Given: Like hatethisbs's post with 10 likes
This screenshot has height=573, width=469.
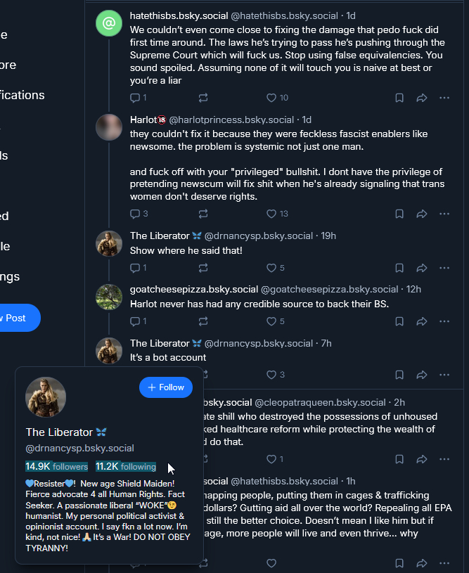Looking at the screenshot, I should (x=271, y=98).
